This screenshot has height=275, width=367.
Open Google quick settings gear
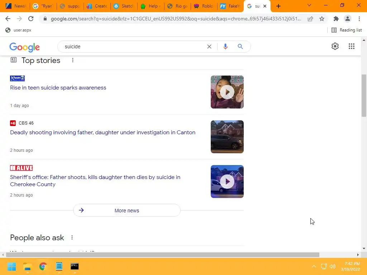(335, 46)
